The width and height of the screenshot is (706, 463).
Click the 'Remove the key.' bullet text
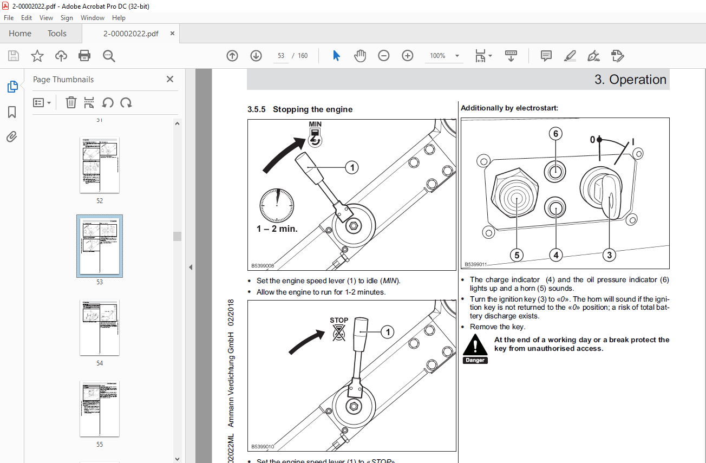point(498,327)
